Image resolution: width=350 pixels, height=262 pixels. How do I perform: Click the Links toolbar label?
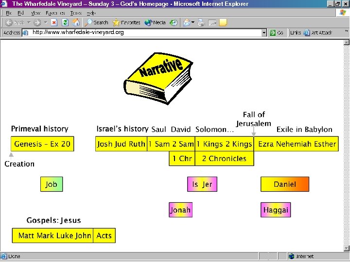tap(296, 33)
